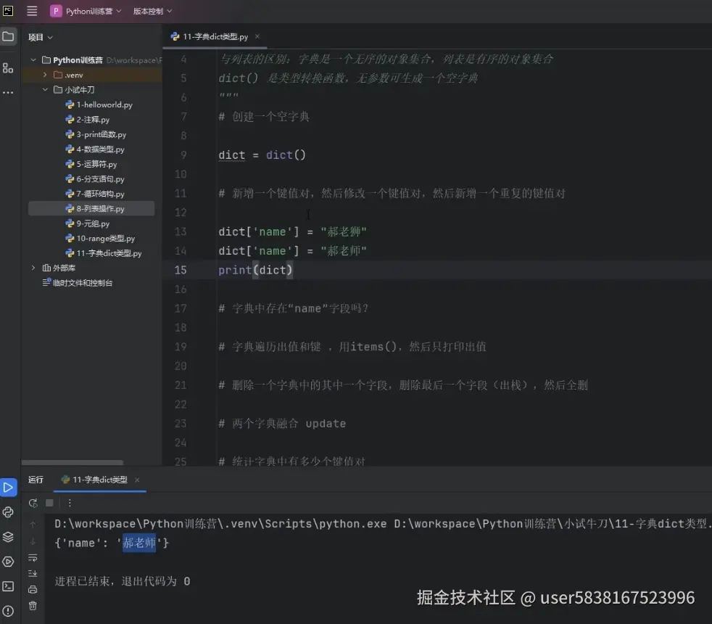The image size is (712, 624).
Task: Open the Python训练营 project dropdown
Action: pos(86,11)
